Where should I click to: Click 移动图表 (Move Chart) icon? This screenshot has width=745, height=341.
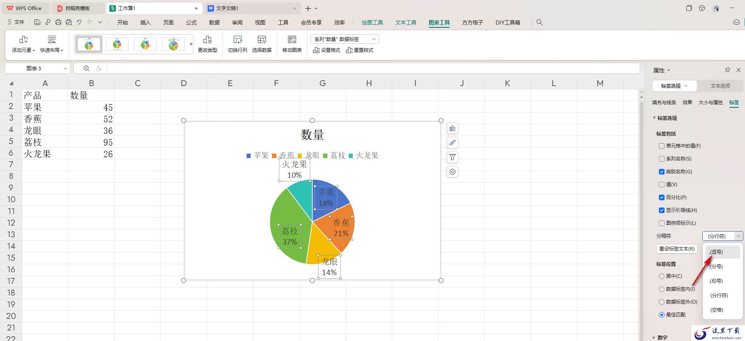pos(292,44)
